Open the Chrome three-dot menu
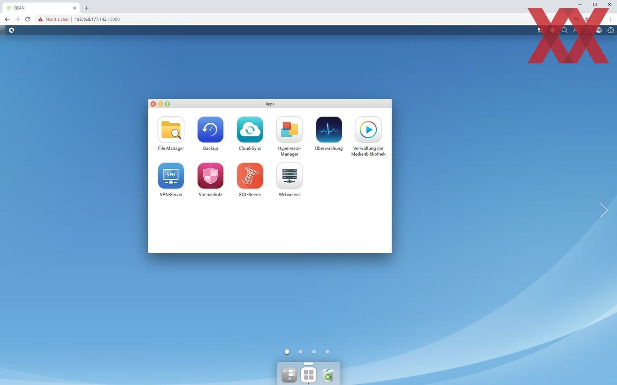617x385 pixels. (610, 19)
